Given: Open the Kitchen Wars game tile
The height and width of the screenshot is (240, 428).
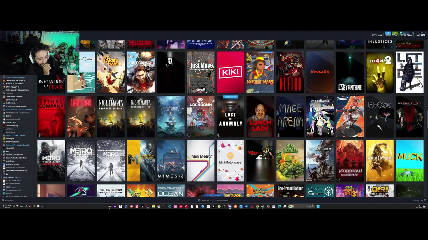Looking at the screenshot, I should pyautogui.click(x=260, y=72).
